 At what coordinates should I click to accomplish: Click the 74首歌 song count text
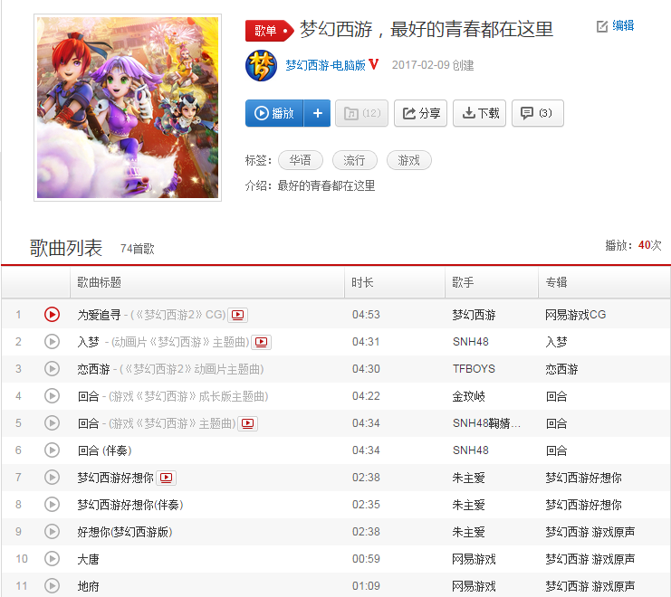(138, 249)
